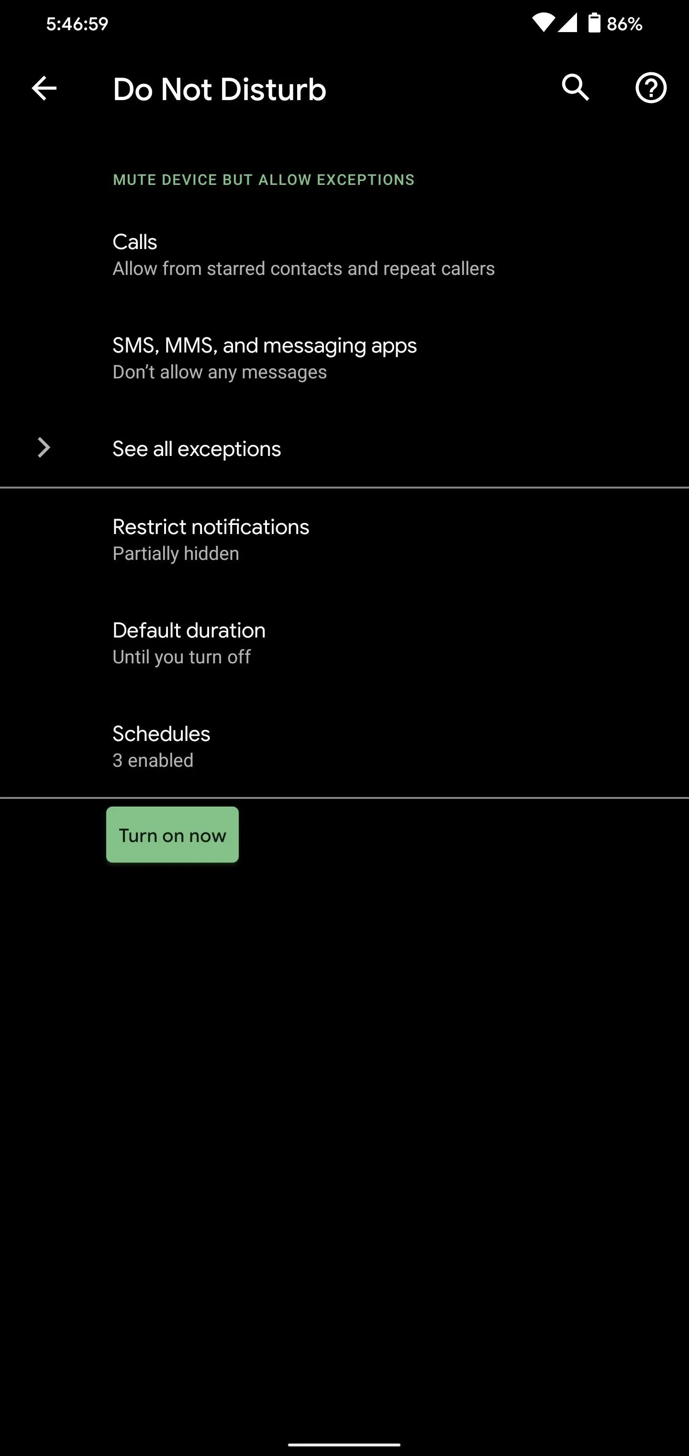Tap the "Partially hidden" subtitle text
The image size is (689, 1456).
[176, 553]
